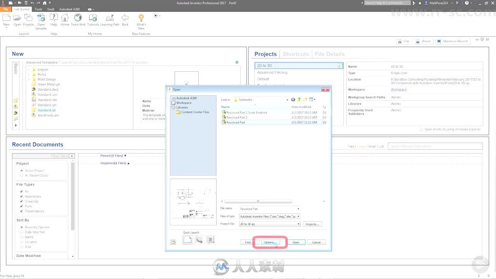Select All Recent Docs radio button
496x279 pixels.
[x=22, y=176]
